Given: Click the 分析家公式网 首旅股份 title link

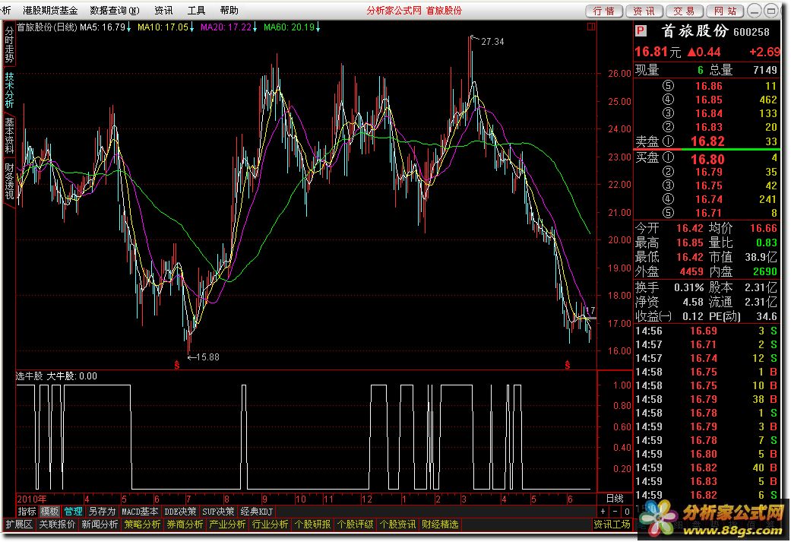Looking at the screenshot, I should (x=413, y=11).
